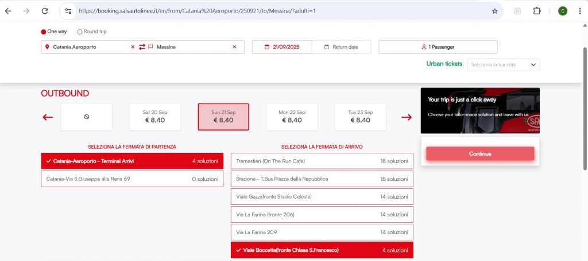Clear the Catania Aeroporto departure field
This screenshot has height=261, width=588.
[133, 47]
